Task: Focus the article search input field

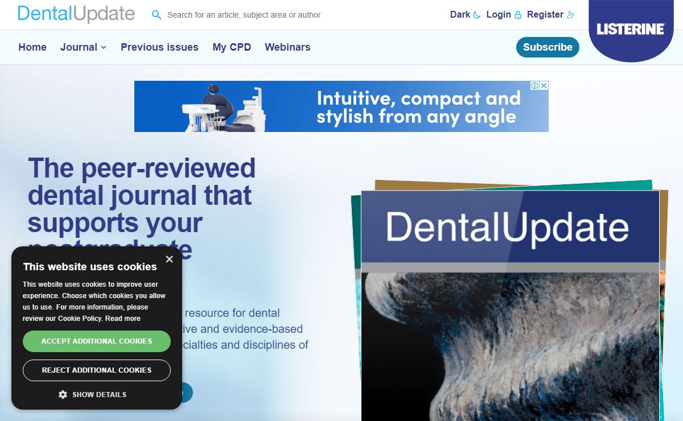Action: point(244,15)
